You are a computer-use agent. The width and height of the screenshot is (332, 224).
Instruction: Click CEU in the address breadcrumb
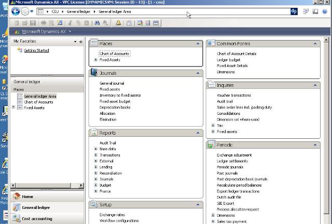pyautogui.click(x=55, y=11)
